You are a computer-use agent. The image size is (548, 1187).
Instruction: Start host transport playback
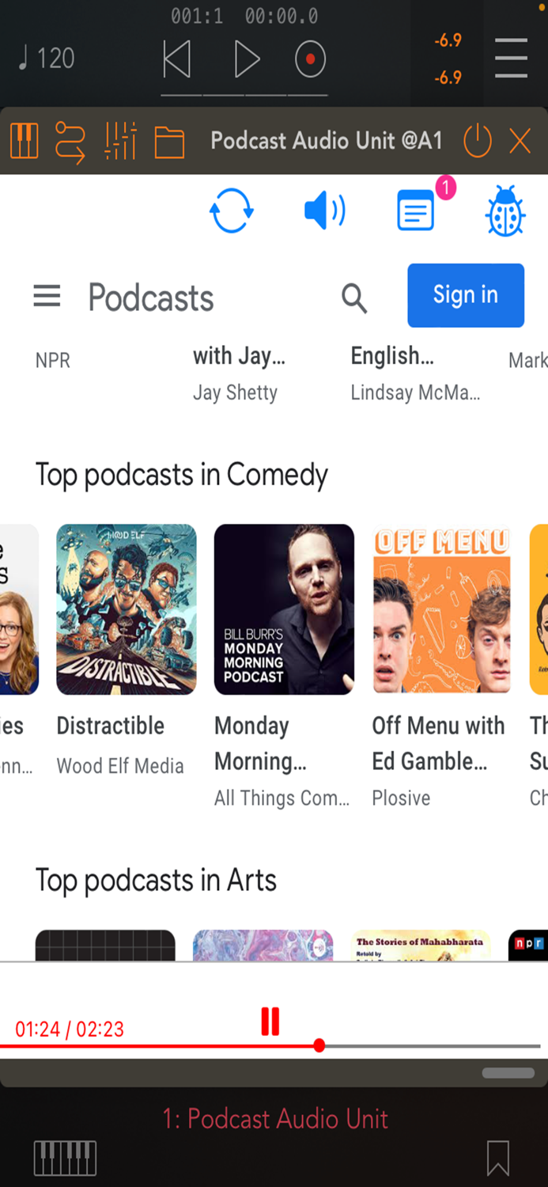(247, 59)
